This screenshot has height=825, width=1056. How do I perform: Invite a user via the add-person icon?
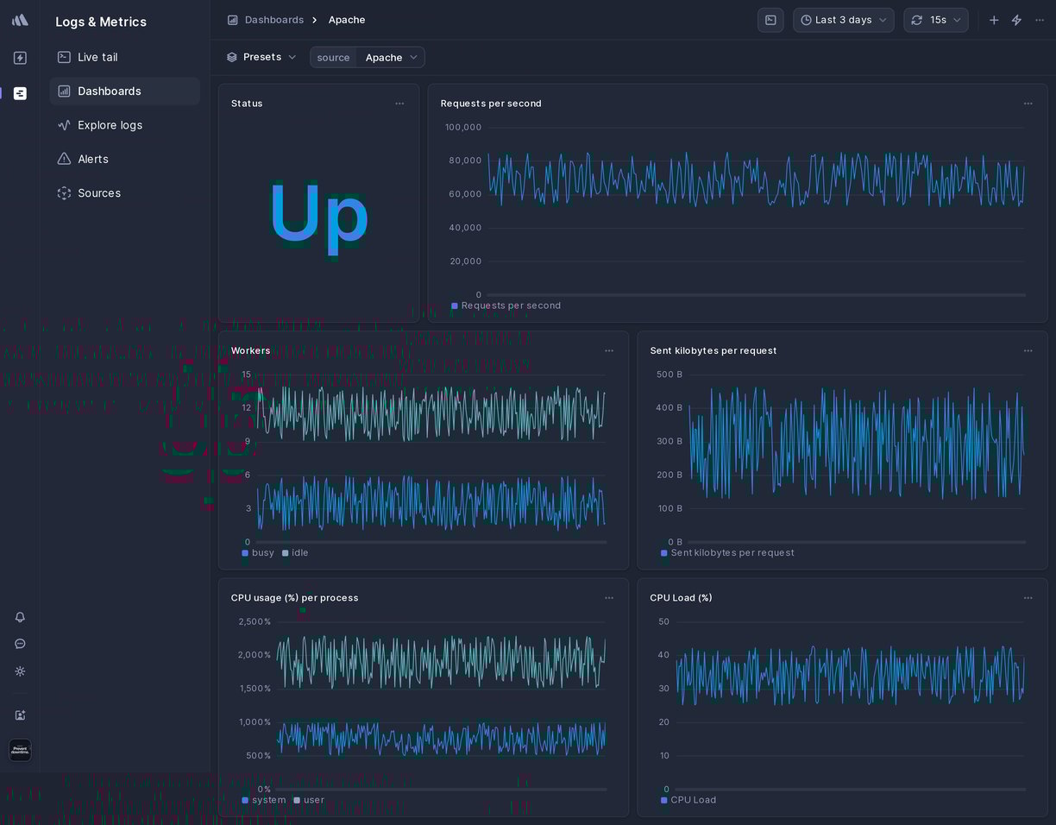point(20,715)
